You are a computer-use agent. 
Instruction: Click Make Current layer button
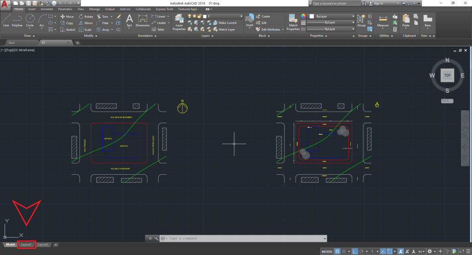224,23
